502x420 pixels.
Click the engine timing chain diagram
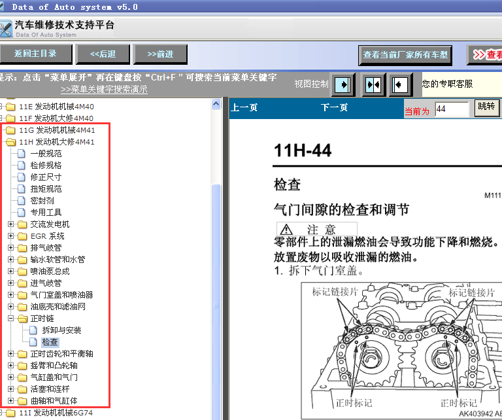tap(401, 350)
